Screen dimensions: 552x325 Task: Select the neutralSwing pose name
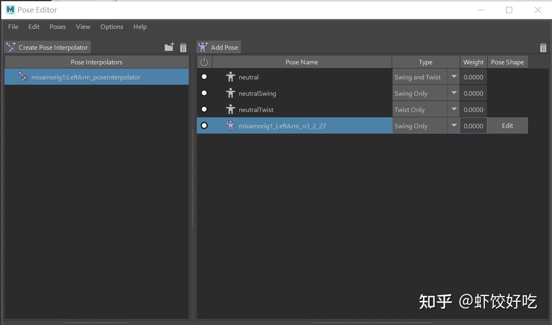tap(257, 93)
